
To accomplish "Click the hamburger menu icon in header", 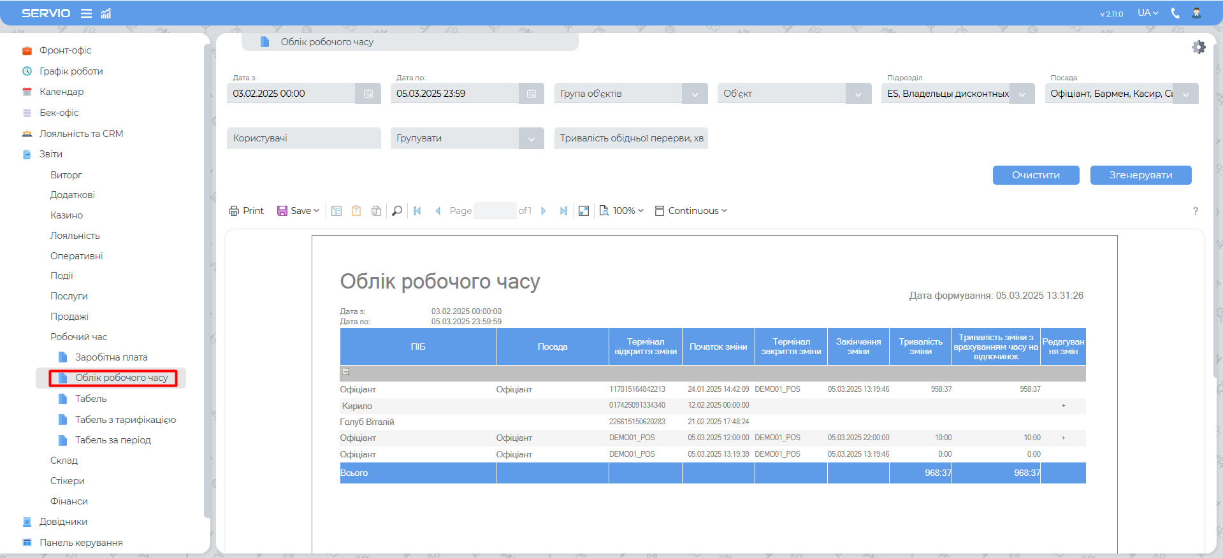I will point(86,13).
